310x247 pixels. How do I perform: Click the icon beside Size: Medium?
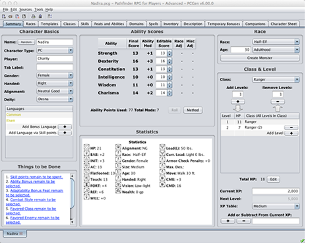(x=118, y=166)
